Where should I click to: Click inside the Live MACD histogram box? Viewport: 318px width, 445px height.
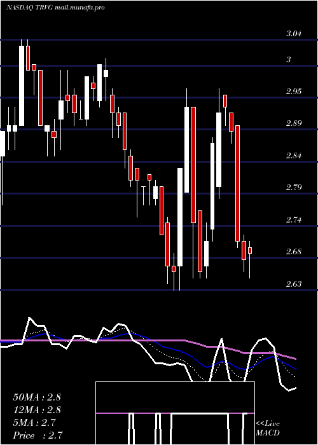(x=175, y=413)
